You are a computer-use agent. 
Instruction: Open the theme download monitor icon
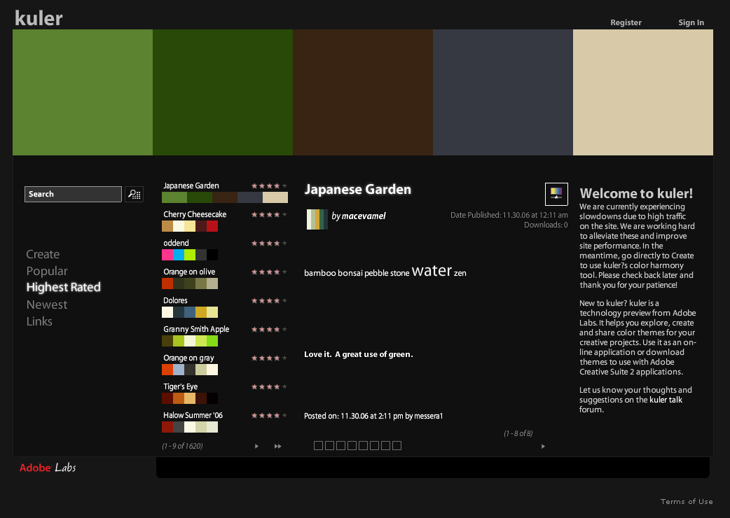[556, 194]
